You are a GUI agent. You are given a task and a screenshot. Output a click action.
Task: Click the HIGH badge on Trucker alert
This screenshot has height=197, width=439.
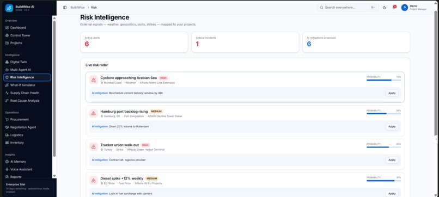[145, 145]
